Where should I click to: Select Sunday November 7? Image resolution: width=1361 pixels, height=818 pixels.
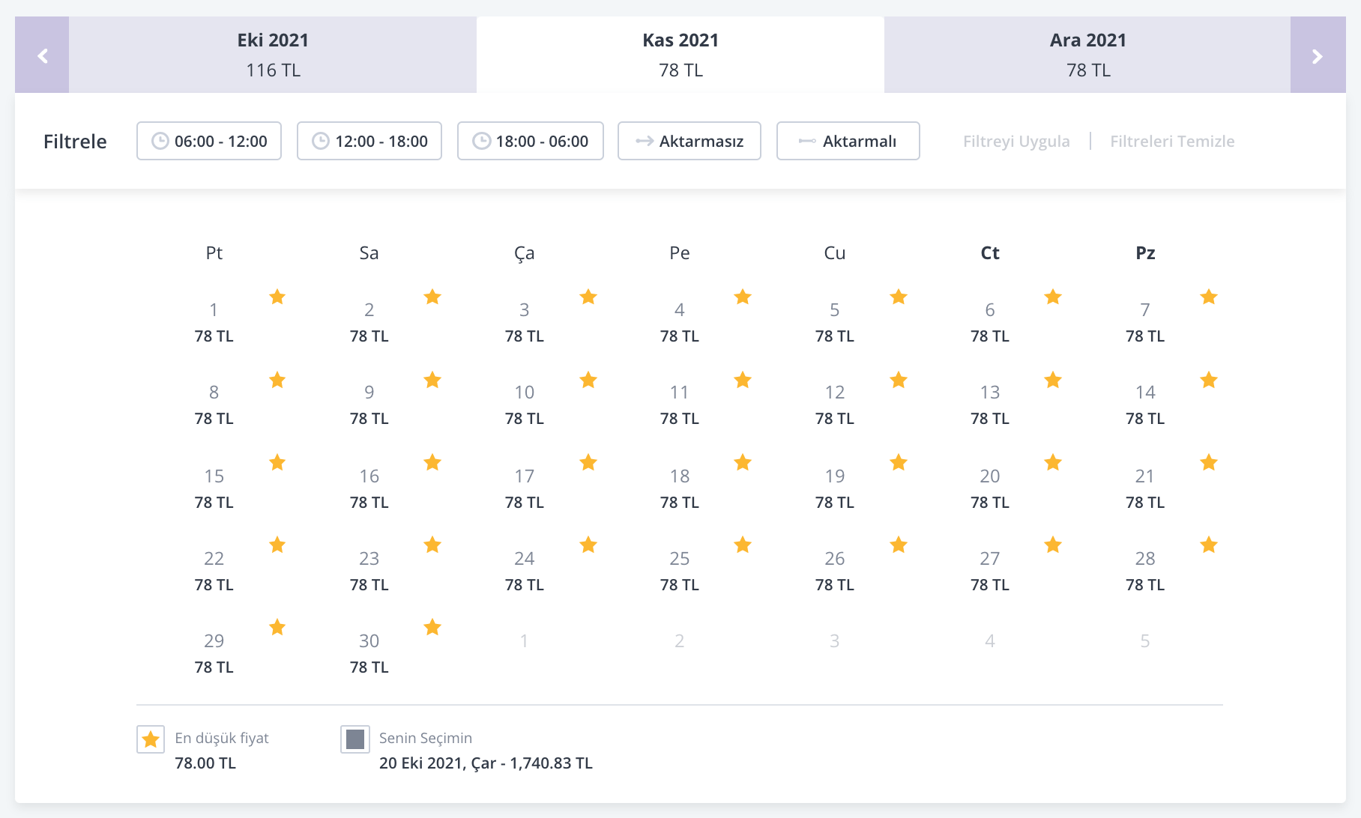1145,322
